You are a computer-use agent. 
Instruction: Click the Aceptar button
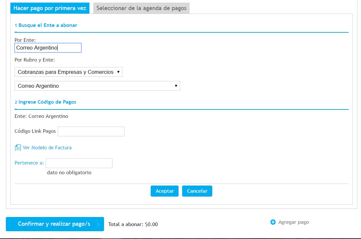pos(165,191)
